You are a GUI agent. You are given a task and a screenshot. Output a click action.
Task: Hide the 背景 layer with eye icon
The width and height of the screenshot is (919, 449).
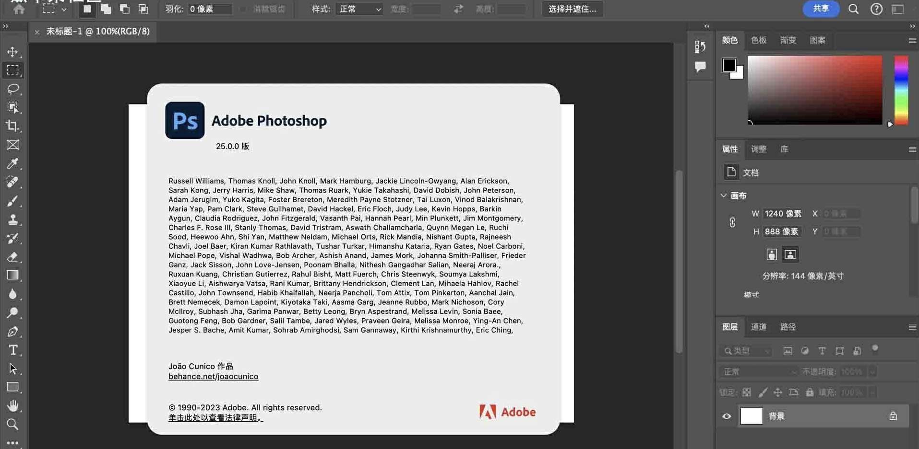coord(727,416)
